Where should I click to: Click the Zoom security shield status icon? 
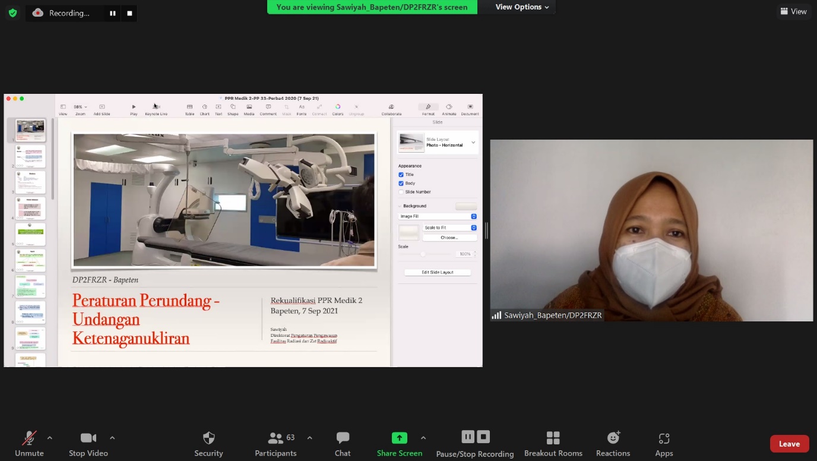point(12,12)
